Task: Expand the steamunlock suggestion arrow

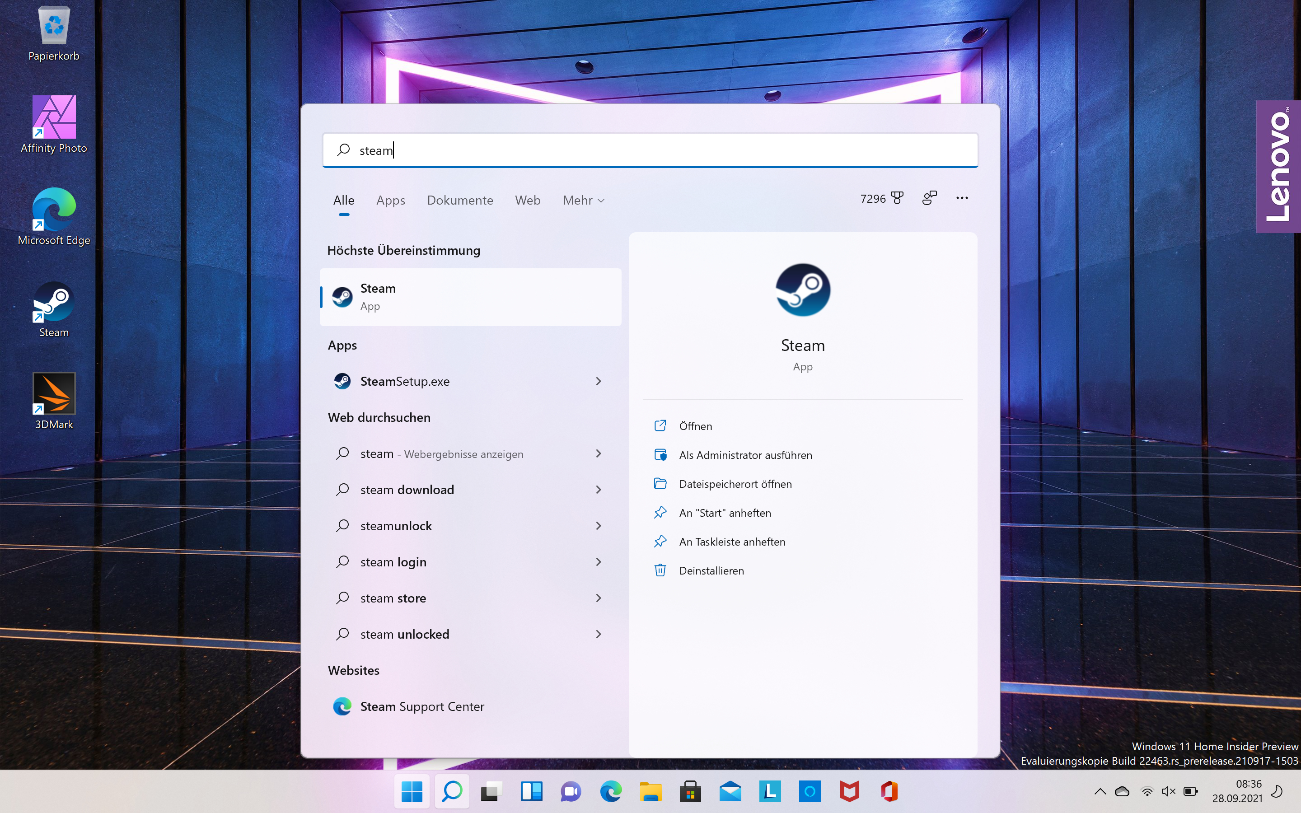Action: pyautogui.click(x=599, y=526)
